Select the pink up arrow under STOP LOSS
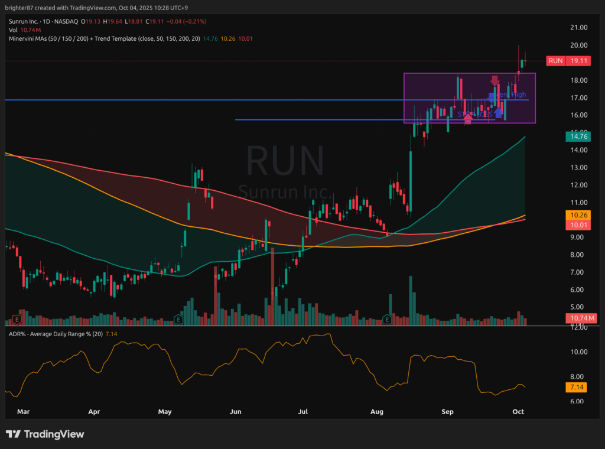Screen dimensions: 605x449 tap(468, 120)
